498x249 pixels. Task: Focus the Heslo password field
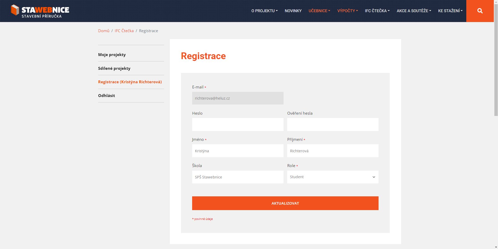coord(238,125)
